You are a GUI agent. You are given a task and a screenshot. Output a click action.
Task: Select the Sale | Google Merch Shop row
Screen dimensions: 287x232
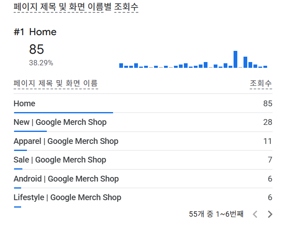[143, 160]
